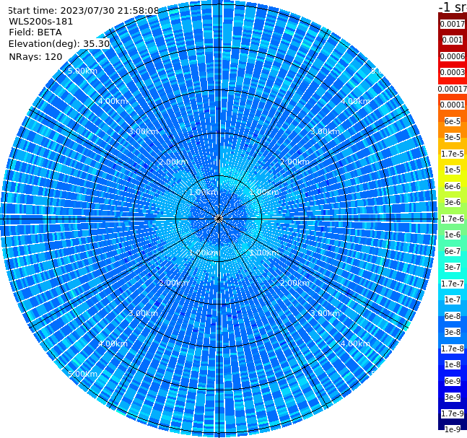Click the upper-left 5.00km range label
Image resolution: width=467 pixels, height=438 pixels.
82,71
